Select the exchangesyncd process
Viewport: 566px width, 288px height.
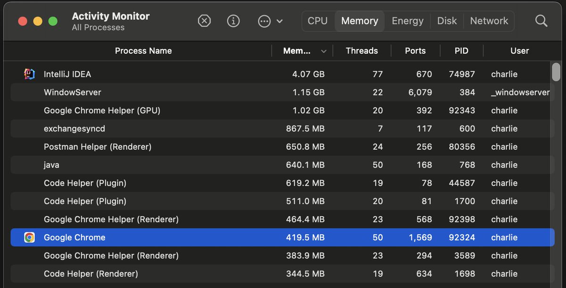[282, 128]
